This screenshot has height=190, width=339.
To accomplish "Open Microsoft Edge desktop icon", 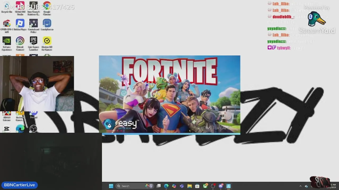I will point(20,129).
